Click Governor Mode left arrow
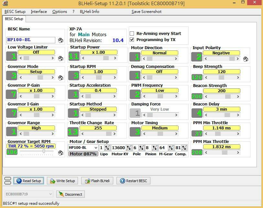 click(x=21, y=78)
